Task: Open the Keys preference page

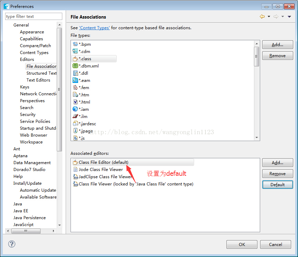Action: [x=24, y=87]
